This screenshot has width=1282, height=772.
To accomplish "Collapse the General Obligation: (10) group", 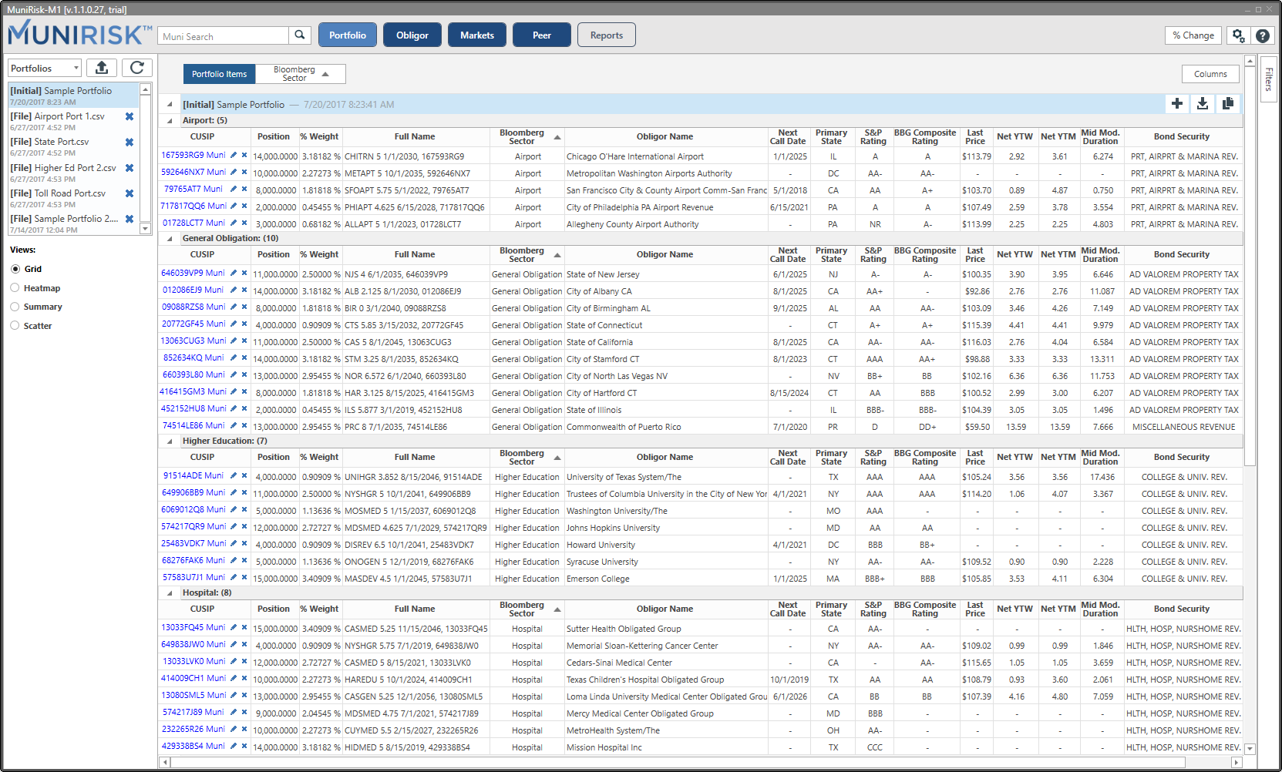I will tap(170, 239).
